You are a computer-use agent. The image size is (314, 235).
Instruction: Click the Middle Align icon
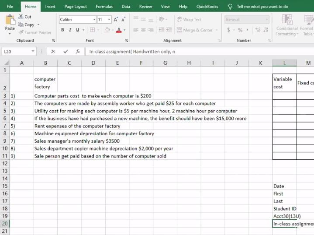coord(143,19)
